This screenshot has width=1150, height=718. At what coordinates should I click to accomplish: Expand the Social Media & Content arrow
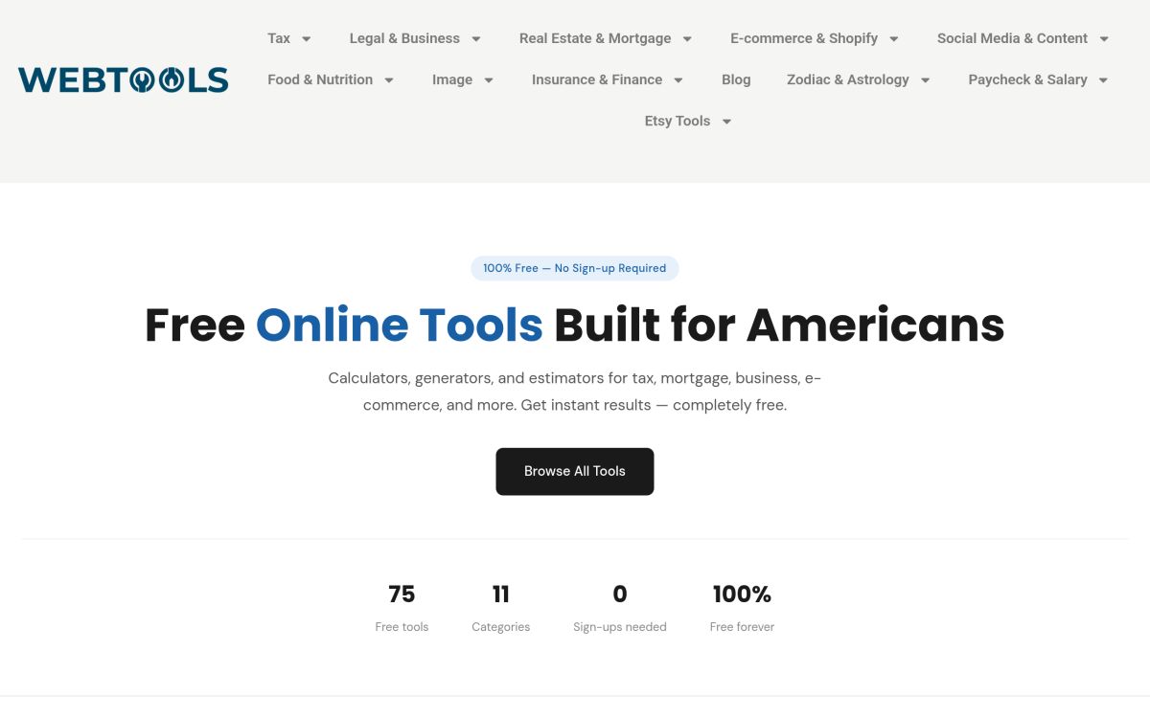pos(1104,39)
